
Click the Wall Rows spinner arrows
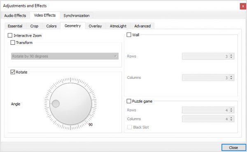(231, 56)
